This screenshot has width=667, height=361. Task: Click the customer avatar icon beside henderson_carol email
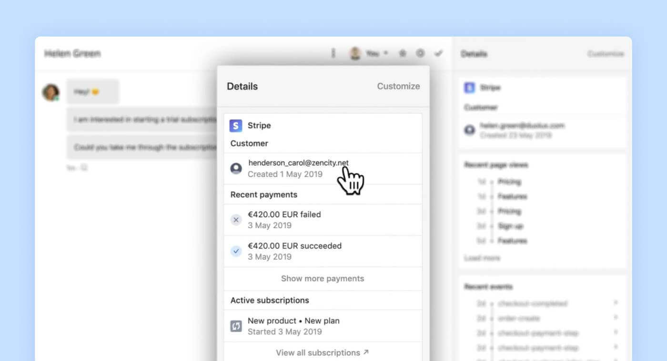tap(236, 169)
